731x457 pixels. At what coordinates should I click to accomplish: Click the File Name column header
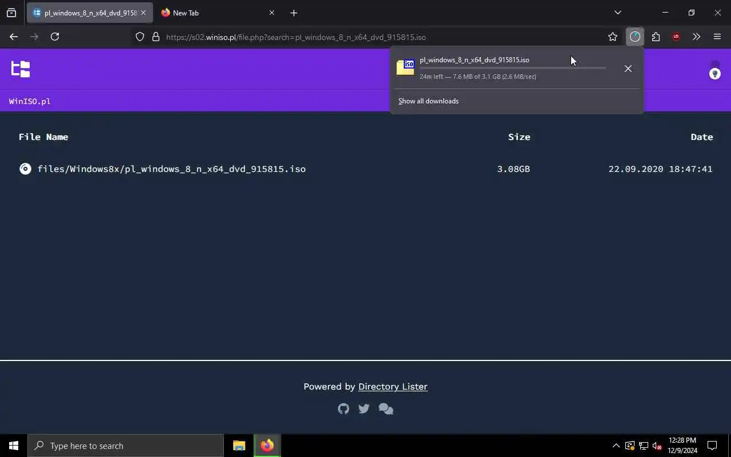[x=43, y=137]
